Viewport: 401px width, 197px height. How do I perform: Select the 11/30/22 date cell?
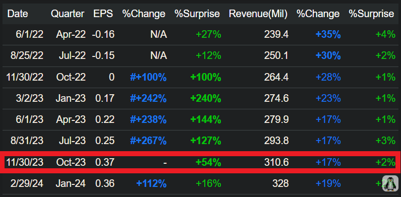(x=25, y=77)
